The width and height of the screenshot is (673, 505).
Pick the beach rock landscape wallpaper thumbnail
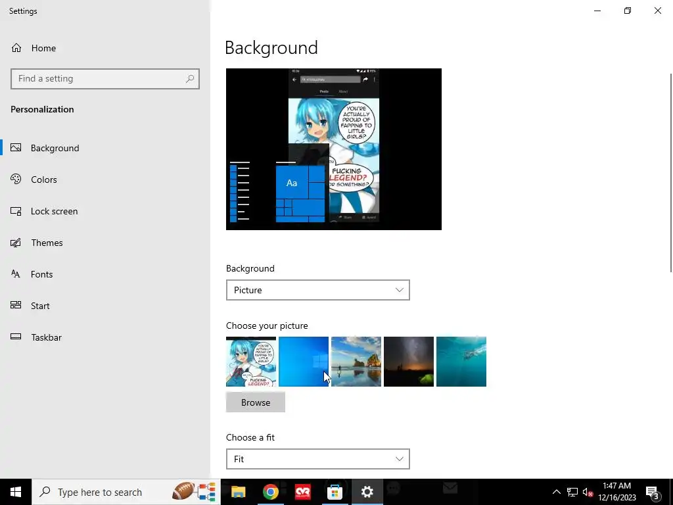point(356,362)
